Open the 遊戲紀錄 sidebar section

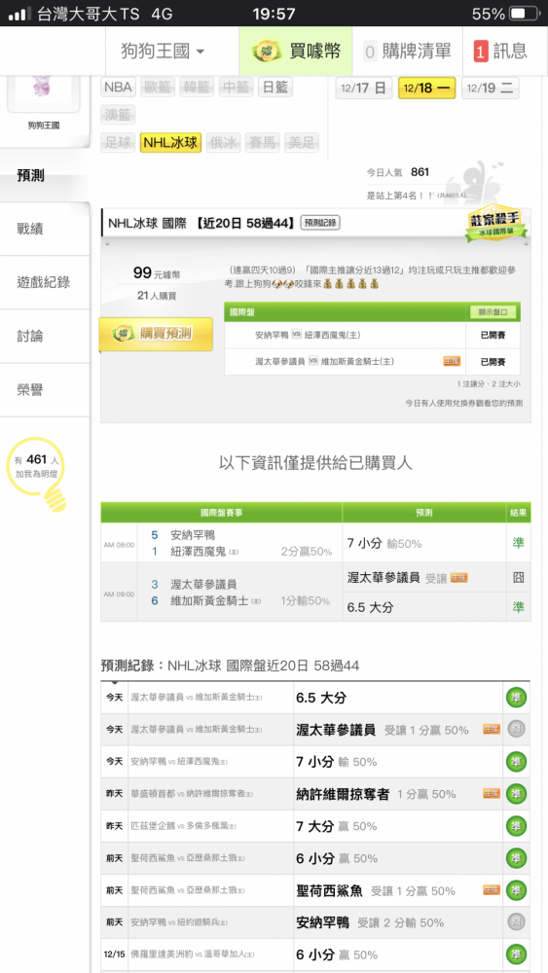(45, 282)
